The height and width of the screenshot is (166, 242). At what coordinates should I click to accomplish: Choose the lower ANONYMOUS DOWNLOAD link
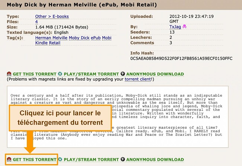point(155,160)
